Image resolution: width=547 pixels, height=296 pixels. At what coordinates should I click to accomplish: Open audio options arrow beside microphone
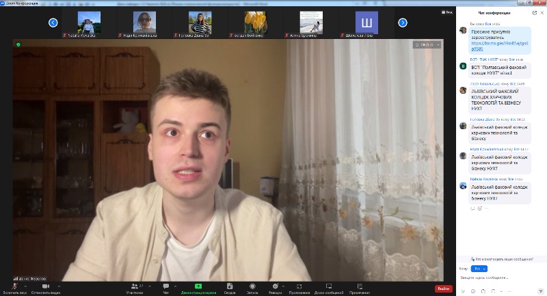pyautogui.click(x=26, y=286)
